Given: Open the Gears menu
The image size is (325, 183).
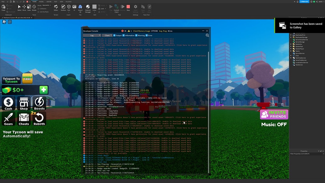Looking at the screenshot, I should point(8,119).
